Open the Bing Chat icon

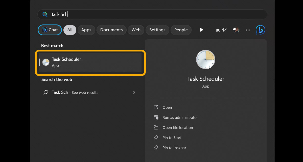click(260, 30)
